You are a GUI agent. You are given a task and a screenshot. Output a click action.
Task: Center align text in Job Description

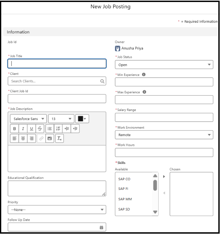click(23, 138)
